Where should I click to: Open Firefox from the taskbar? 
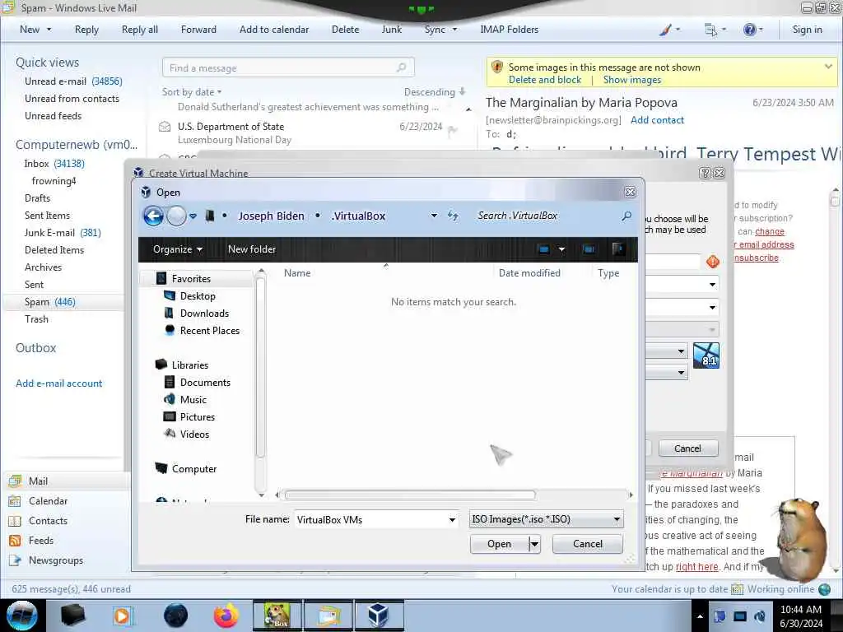tap(226, 616)
